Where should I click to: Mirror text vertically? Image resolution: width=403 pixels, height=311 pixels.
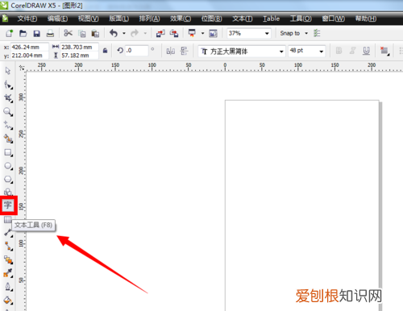185,51
